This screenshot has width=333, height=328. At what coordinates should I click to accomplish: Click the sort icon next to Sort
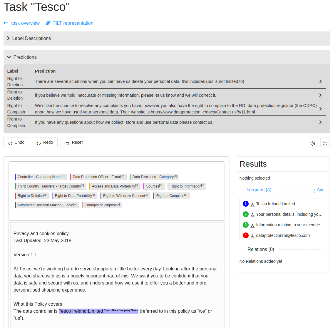314,190
